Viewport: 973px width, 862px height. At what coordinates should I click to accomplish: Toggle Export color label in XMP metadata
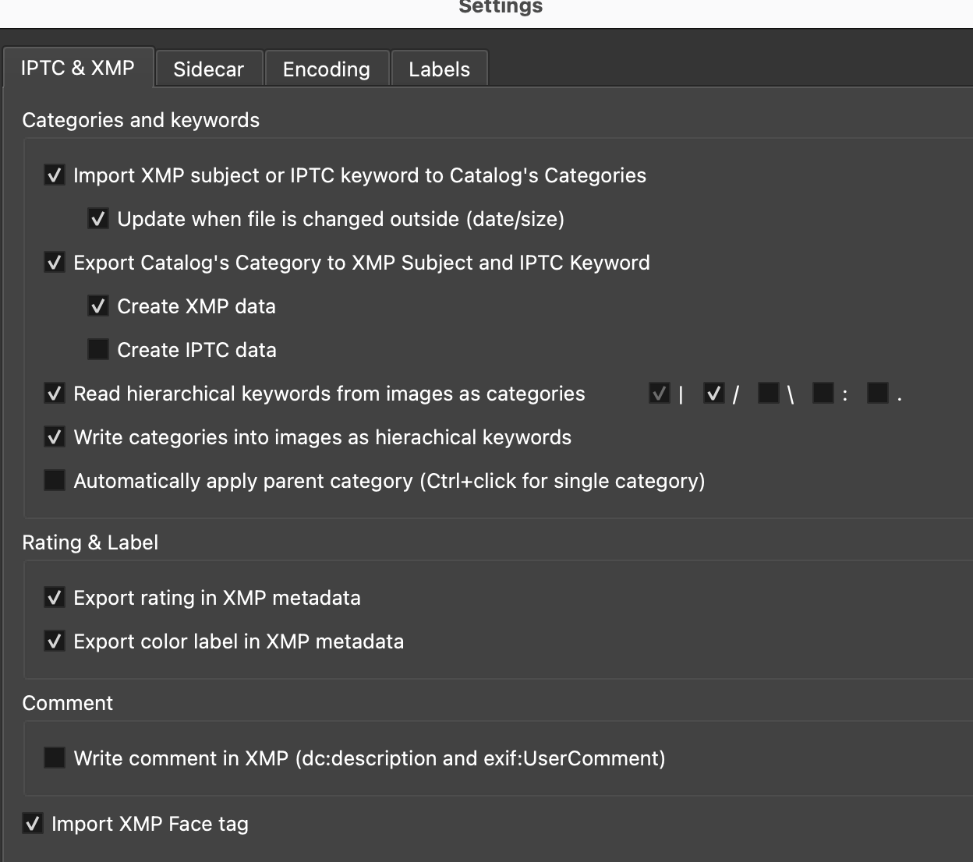point(55,641)
